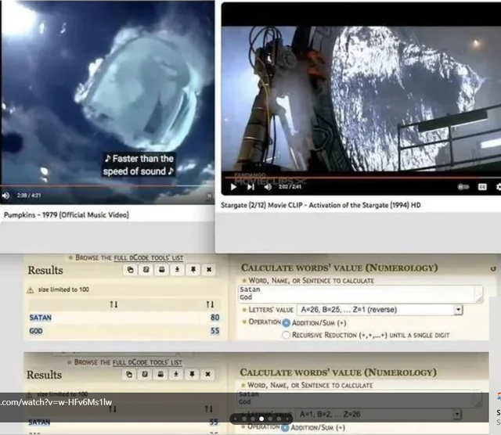Sort upper results by word column
The width and height of the screenshot is (501, 435).
[114, 304]
